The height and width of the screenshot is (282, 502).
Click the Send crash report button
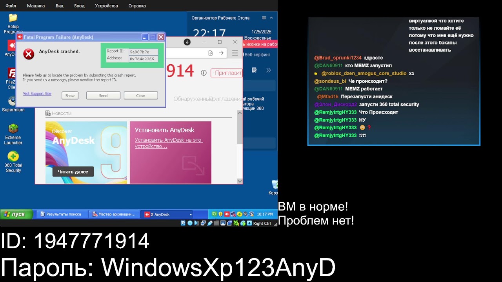(103, 96)
